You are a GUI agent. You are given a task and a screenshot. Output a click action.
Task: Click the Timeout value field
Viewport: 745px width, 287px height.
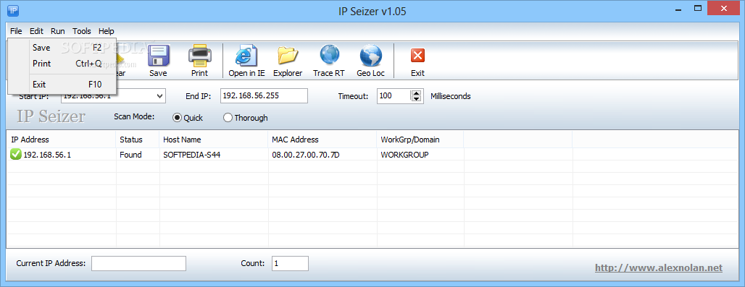pyautogui.click(x=394, y=96)
